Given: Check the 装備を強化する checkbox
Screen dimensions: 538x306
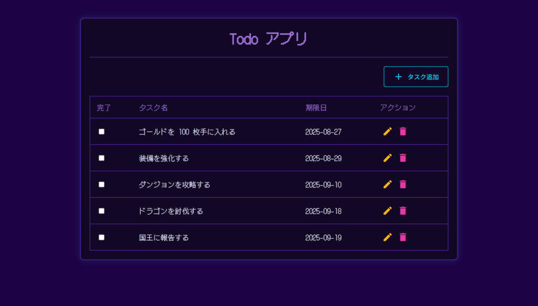Looking at the screenshot, I should pos(101,158).
